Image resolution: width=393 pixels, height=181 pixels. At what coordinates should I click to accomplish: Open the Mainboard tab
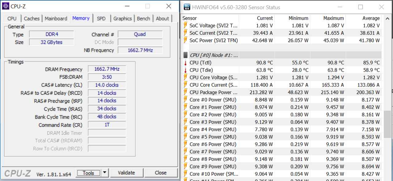pos(56,18)
